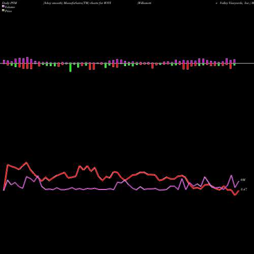
Task: Click the price end label beside red line
Action: point(243,189)
